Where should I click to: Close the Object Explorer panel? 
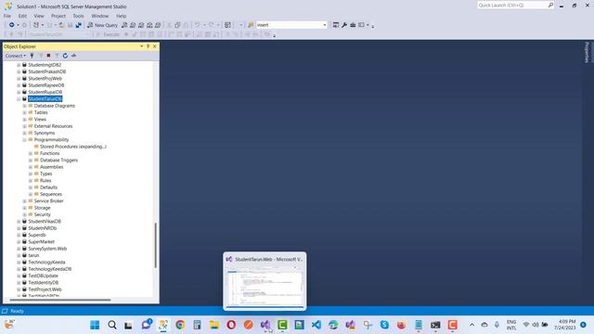click(155, 46)
